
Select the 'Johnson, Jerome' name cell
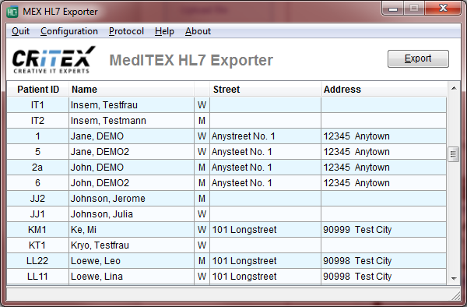[132, 199]
